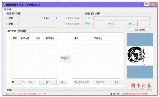The height and width of the screenshot is (97, 159).
Task: Click 开始解析 (地址) button
Action: [73, 24]
